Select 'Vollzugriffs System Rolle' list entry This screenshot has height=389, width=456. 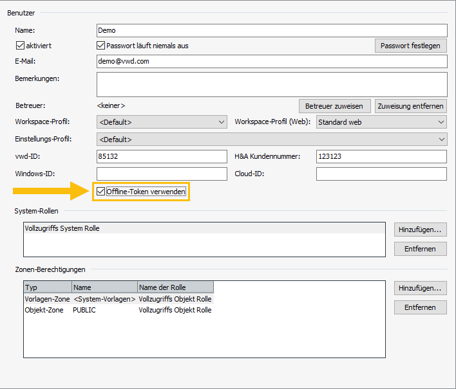(62, 228)
